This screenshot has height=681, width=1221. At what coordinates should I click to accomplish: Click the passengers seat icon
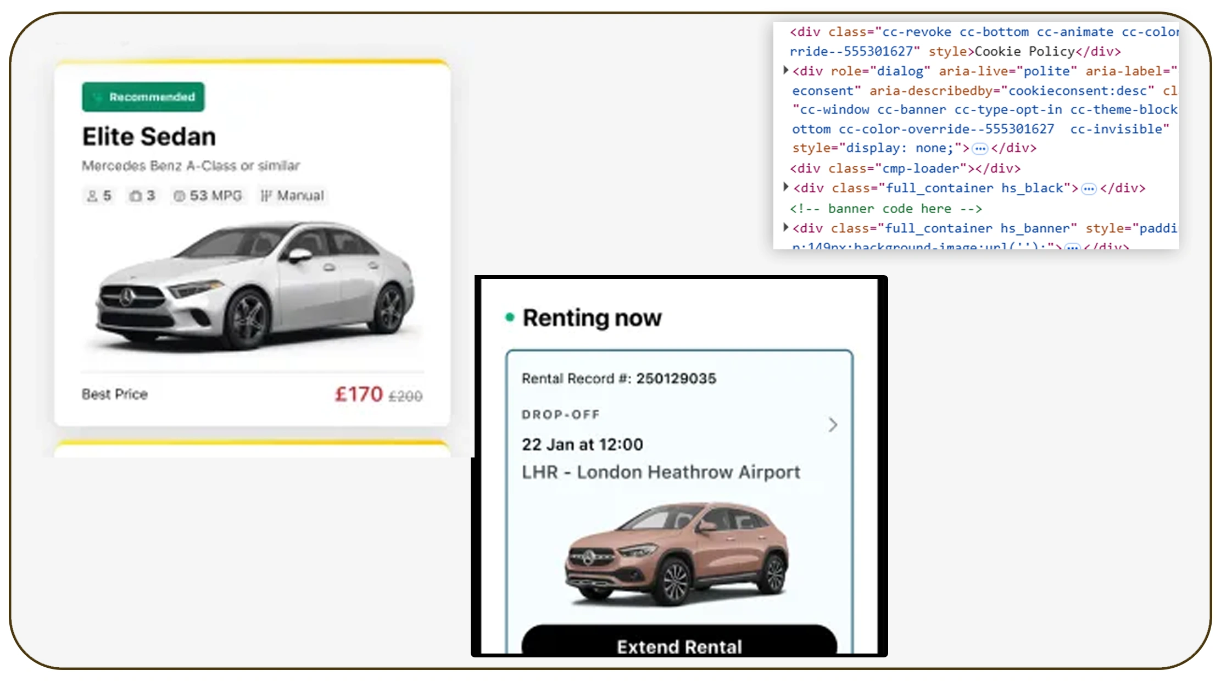pos(92,196)
